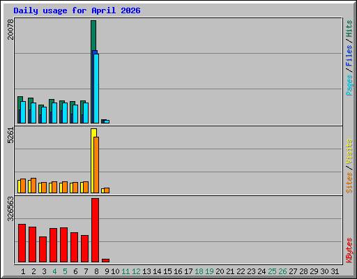Click day 1 on the x-axis
The height and width of the screenshot is (279, 357).
23,271
